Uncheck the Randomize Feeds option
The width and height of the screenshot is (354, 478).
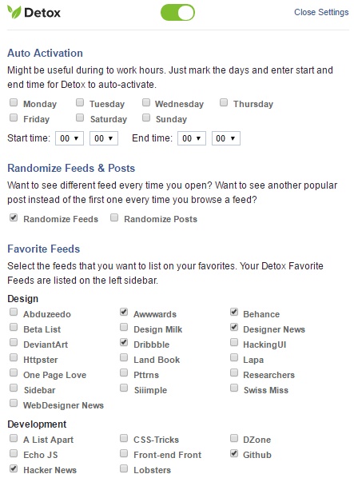pos(14,217)
